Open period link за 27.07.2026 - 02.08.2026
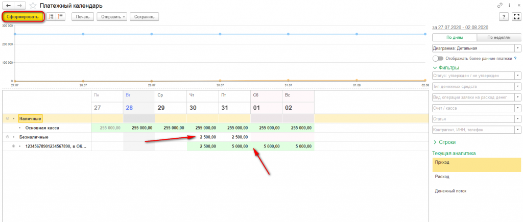 [460, 28]
